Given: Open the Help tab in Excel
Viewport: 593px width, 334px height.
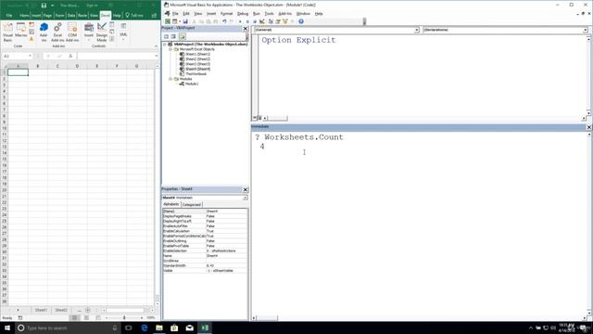Looking at the screenshot, I should tap(117, 16).
